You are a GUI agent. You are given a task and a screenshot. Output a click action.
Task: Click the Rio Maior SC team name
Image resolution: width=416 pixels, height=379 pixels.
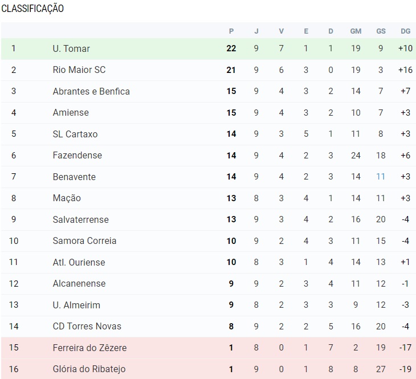tap(79, 70)
